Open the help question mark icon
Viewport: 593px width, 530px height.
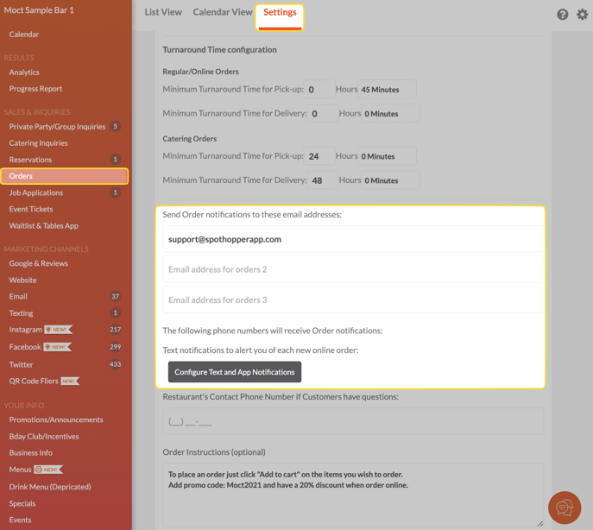coord(562,15)
